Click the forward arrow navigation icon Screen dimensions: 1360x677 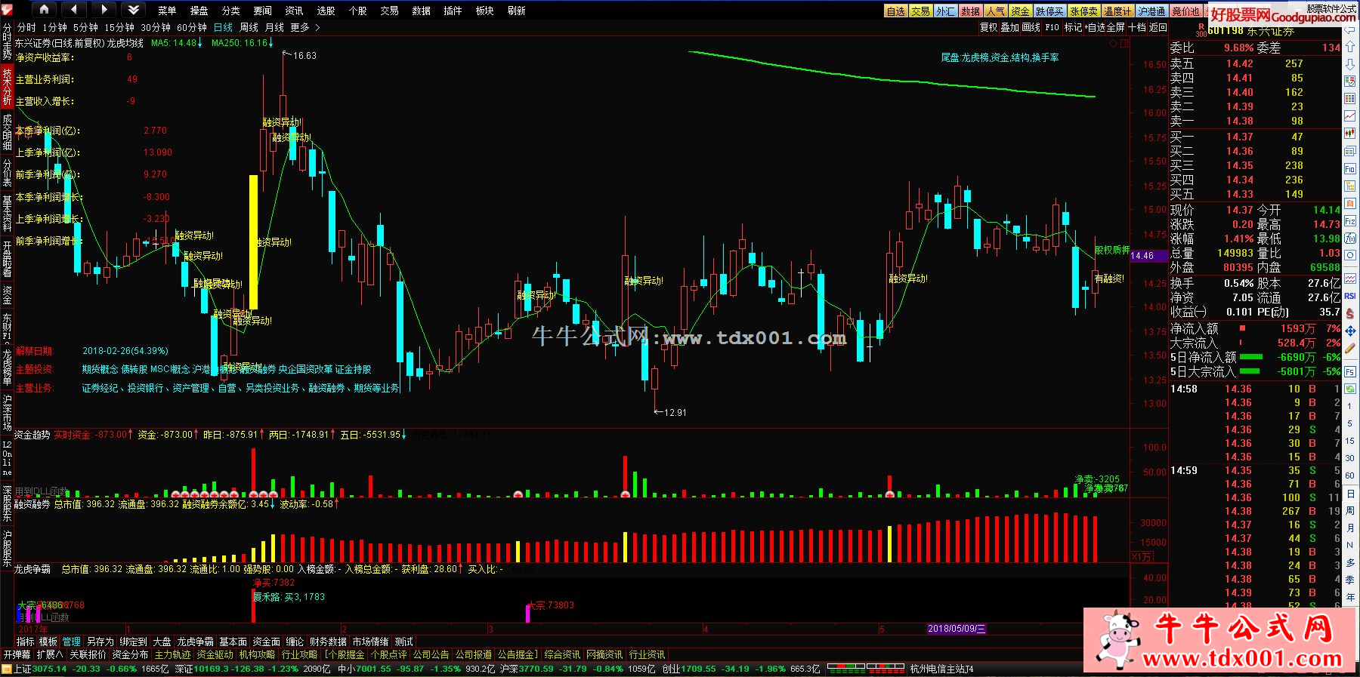[x=104, y=10]
